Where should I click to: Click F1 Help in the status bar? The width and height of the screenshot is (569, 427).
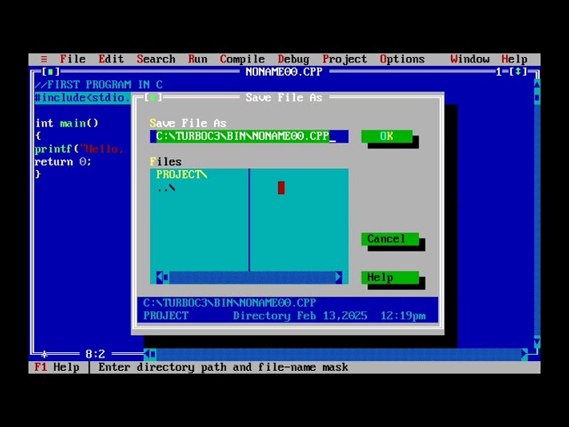[57, 367]
